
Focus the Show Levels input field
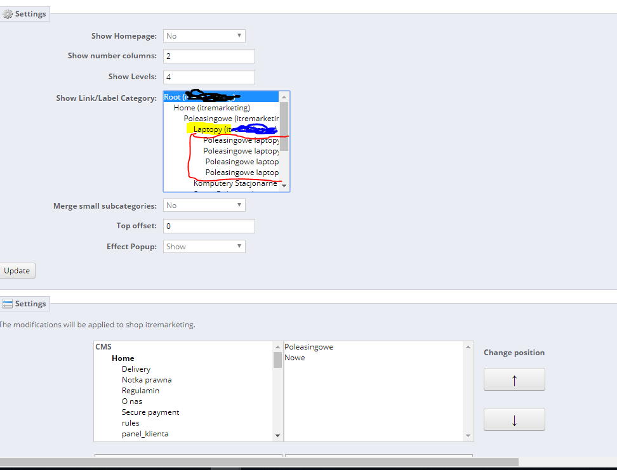pyautogui.click(x=209, y=77)
